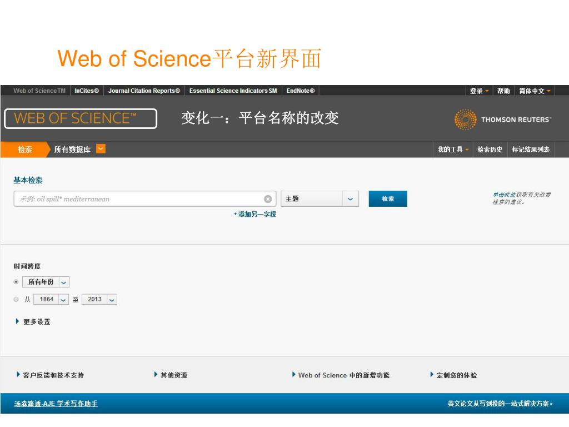Open Essential Science Indicators link

coord(233,91)
